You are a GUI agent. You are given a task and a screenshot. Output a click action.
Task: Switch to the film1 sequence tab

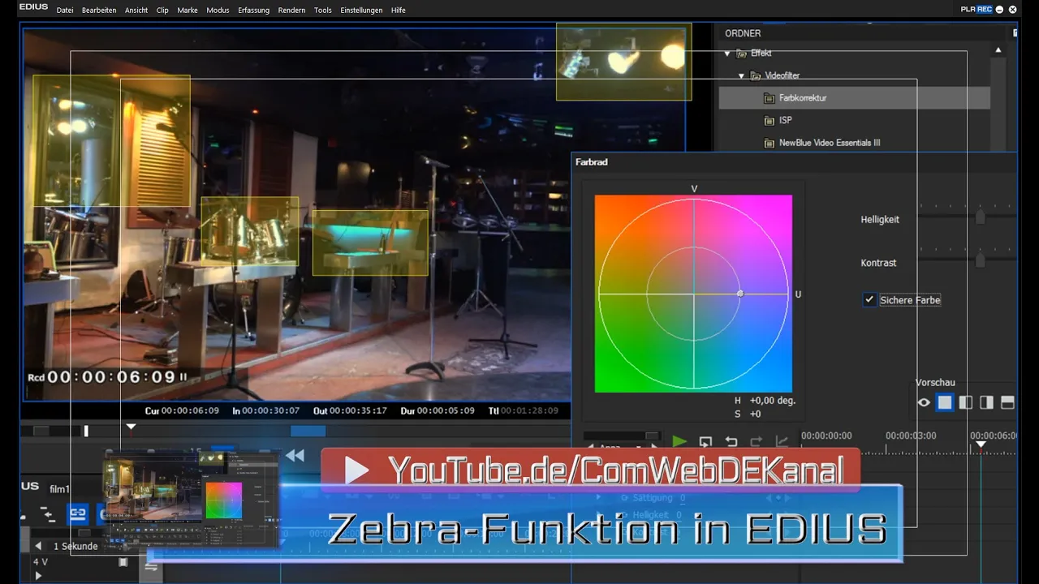(x=60, y=489)
